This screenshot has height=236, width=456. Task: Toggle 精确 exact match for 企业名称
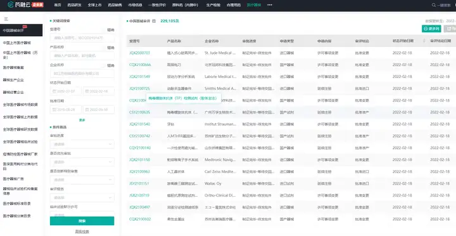[111, 65]
